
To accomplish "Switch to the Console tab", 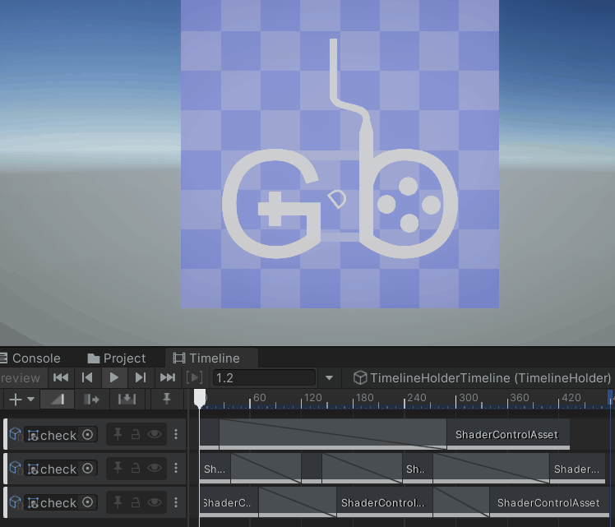I will click(x=30, y=358).
